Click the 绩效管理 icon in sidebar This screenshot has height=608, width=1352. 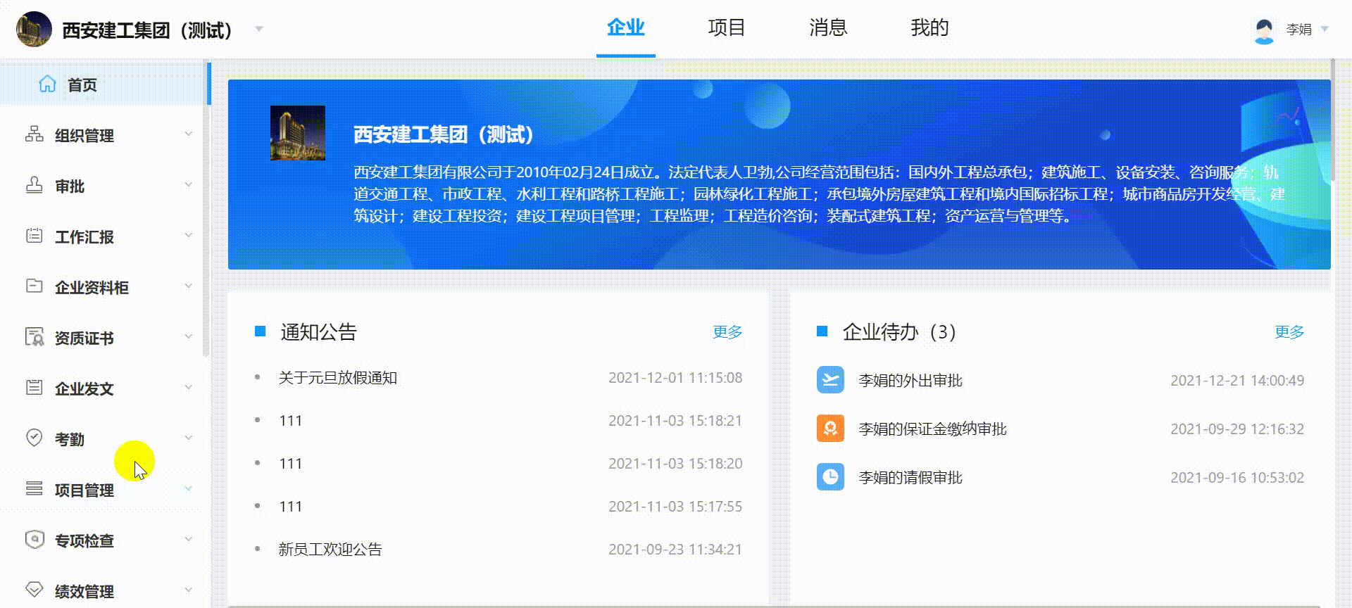click(34, 590)
